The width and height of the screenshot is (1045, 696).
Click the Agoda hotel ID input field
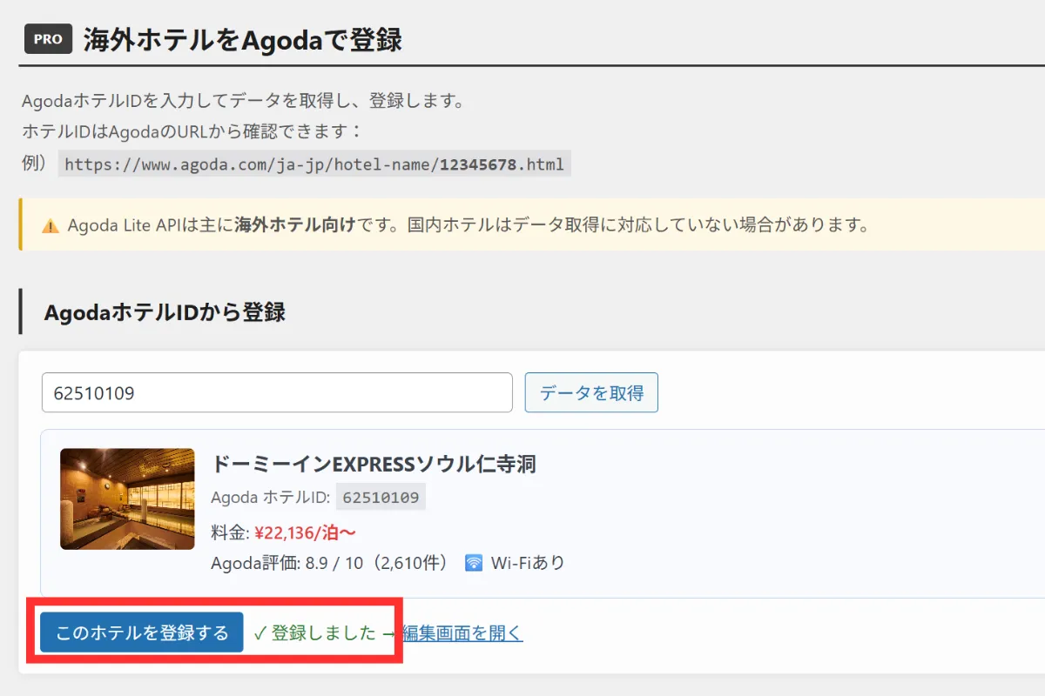coord(277,392)
